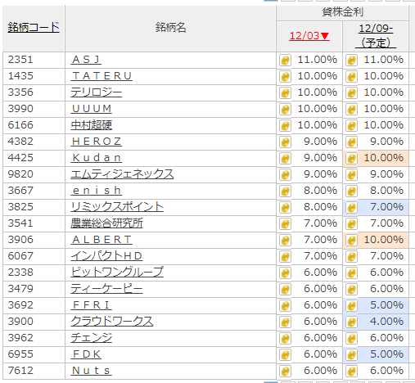Sort by 銘柄コード column header
Image resolution: width=415 pixels, height=383 pixels.
pyautogui.click(x=34, y=28)
